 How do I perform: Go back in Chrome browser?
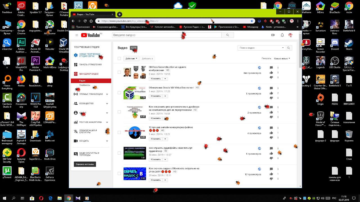(x=73, y=21)
